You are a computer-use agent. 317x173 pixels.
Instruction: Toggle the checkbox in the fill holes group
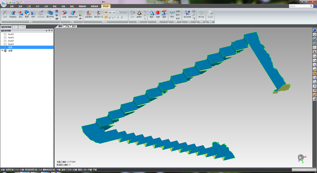(x=118, y=12)
